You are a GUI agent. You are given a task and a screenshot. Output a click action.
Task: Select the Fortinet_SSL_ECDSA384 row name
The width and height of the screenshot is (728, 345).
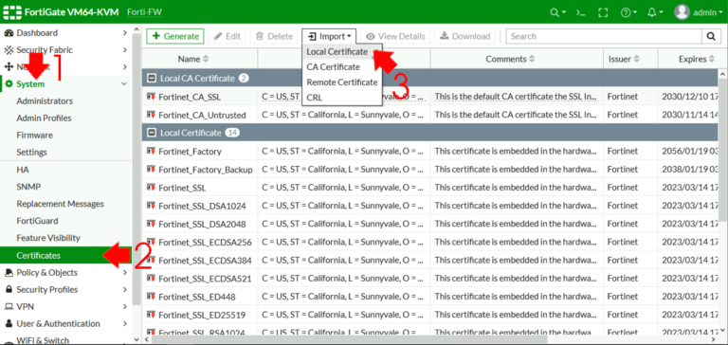(x=205, y=261)
